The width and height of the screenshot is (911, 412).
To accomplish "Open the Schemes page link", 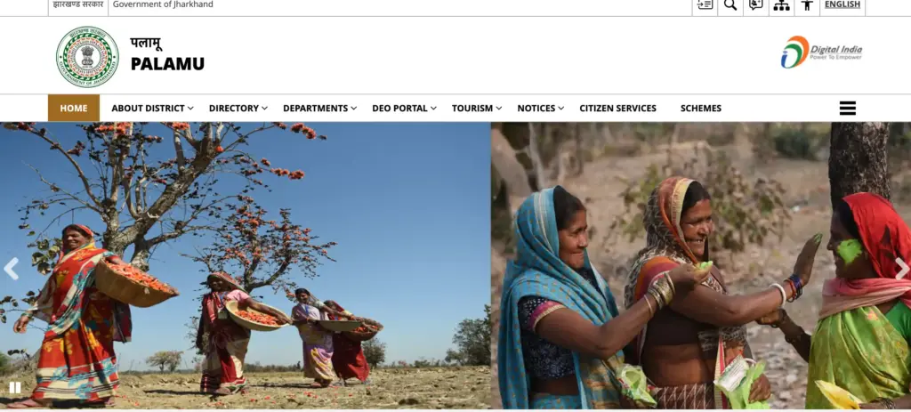I will coord(701,108).
